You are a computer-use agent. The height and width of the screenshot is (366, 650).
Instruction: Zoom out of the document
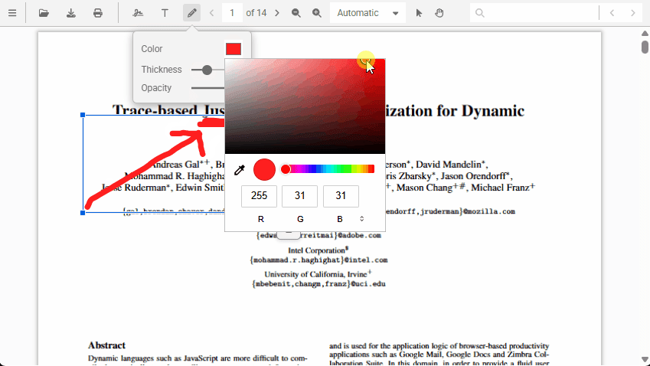[x=296, y=13]
